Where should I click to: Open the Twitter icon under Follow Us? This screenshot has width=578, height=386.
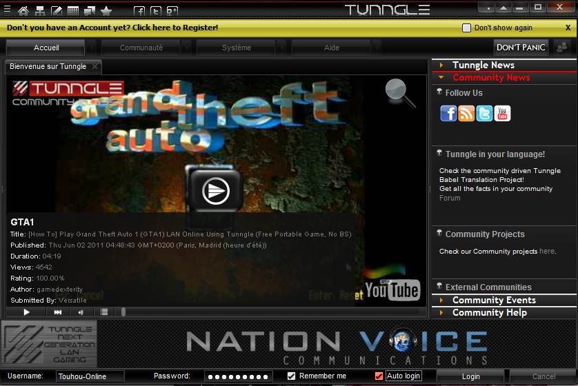point(484,113)
